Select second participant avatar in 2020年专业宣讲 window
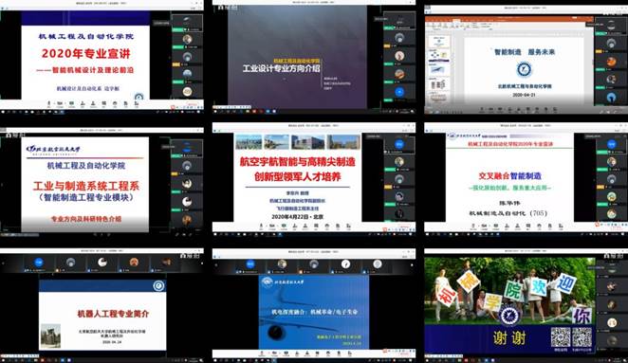This screenshot has width=628, height=363. pyautogui.click(x=187, y=39)
